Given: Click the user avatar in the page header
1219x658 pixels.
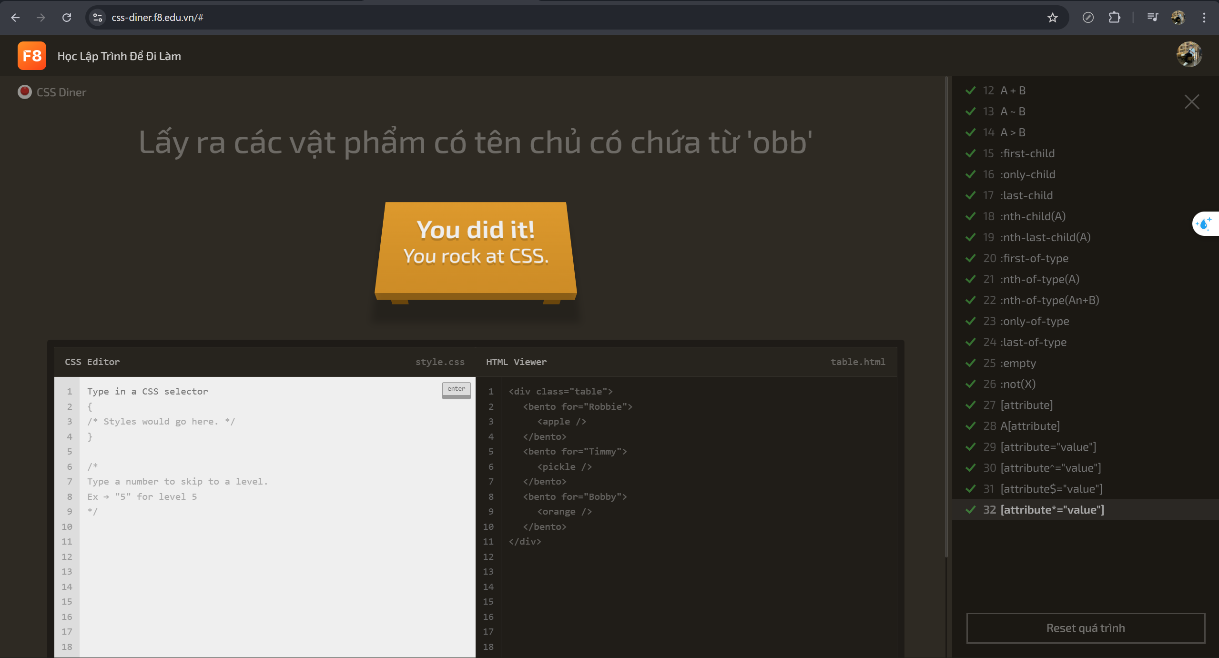Looking at the screenshot, I should click(x=1189, y=54).
